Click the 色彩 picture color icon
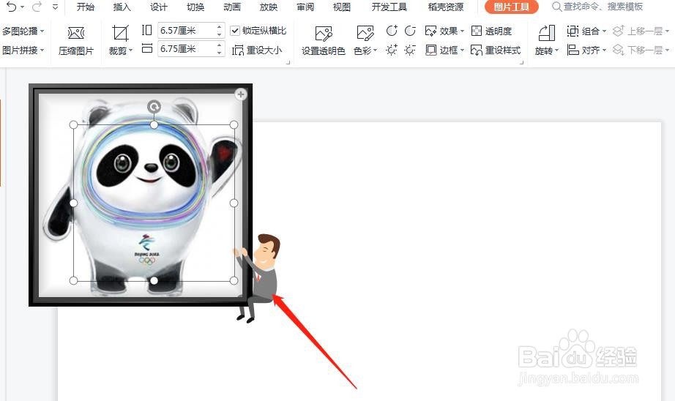Viewport: 675px width, 401px height. click(365, 33)
